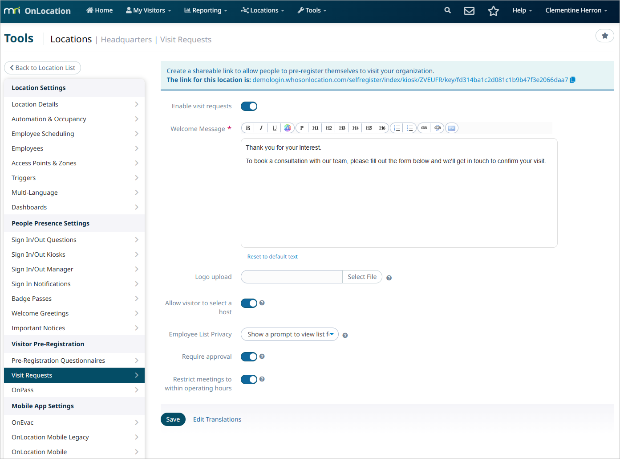The image size is (620, 459).
Task: Show help for Require approval
Action: (262, 356)
